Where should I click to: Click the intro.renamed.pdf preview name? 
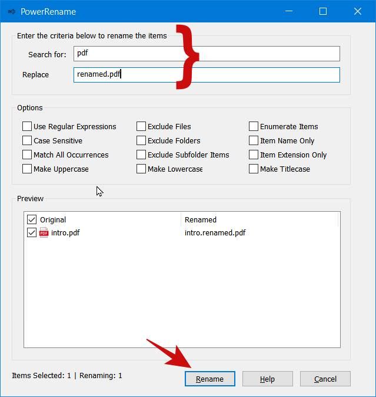[x=215, y=232]
